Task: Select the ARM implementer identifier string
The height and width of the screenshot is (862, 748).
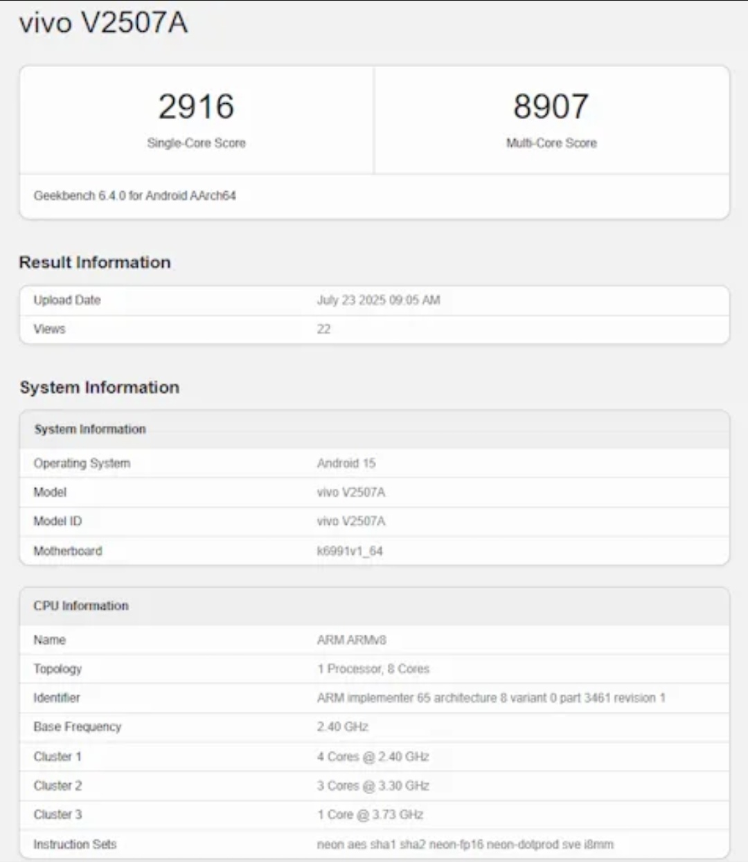Action: click(x=490, y=698)
